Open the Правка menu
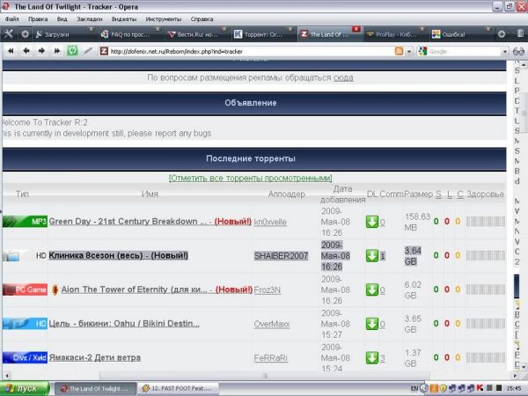The height and width of the screenshot is (396, 528). point(38,19)
